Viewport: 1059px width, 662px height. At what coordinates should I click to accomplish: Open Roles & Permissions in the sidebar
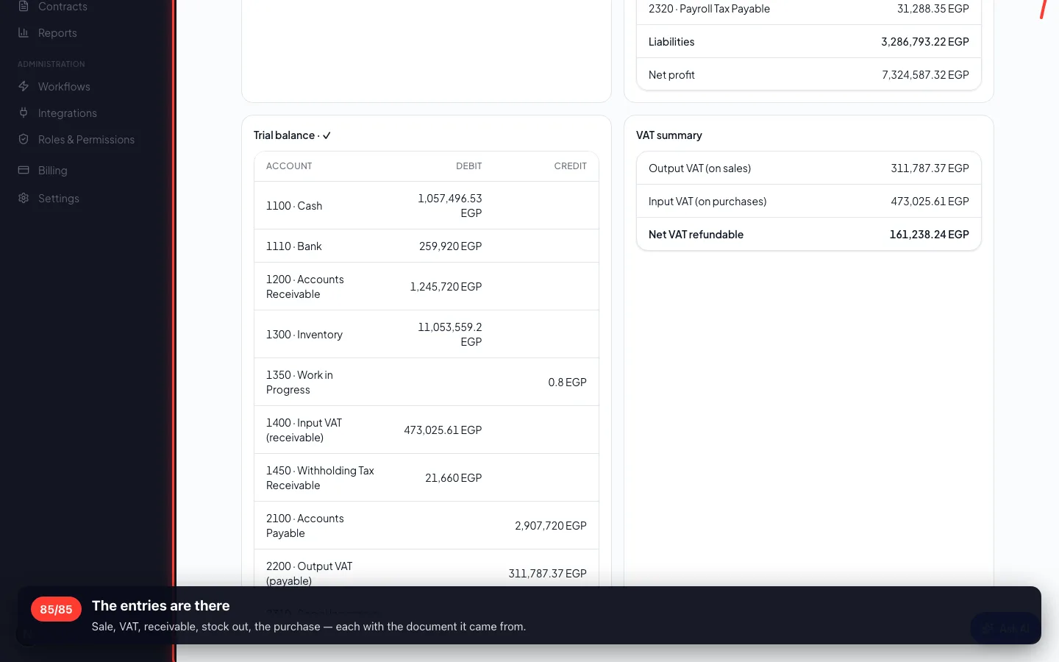(x=86, y=140)
